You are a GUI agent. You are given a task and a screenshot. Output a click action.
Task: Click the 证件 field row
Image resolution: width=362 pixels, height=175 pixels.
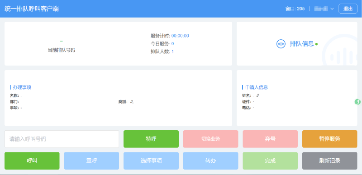click(248, 101)
